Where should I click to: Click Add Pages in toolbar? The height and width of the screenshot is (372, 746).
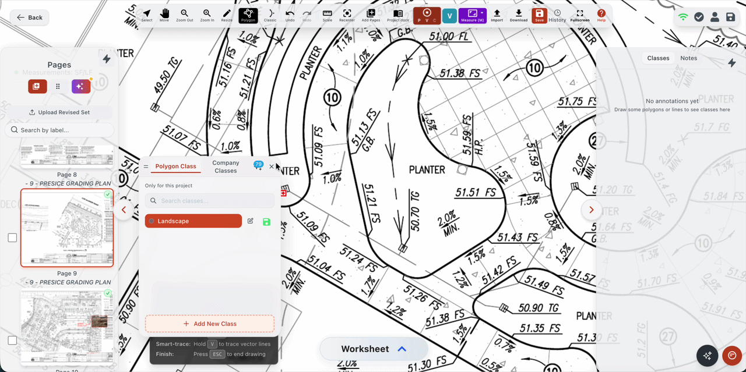click(x=371, y=15)
